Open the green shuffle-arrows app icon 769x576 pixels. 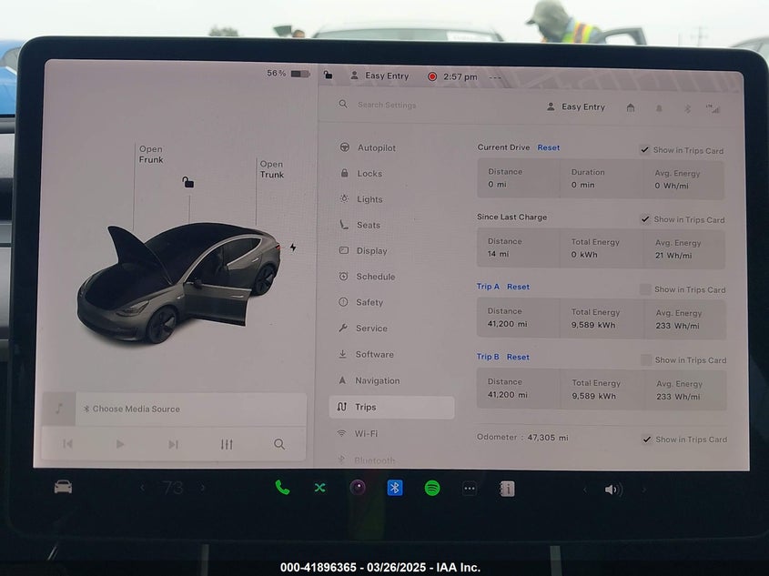click(x=319, y=487)
